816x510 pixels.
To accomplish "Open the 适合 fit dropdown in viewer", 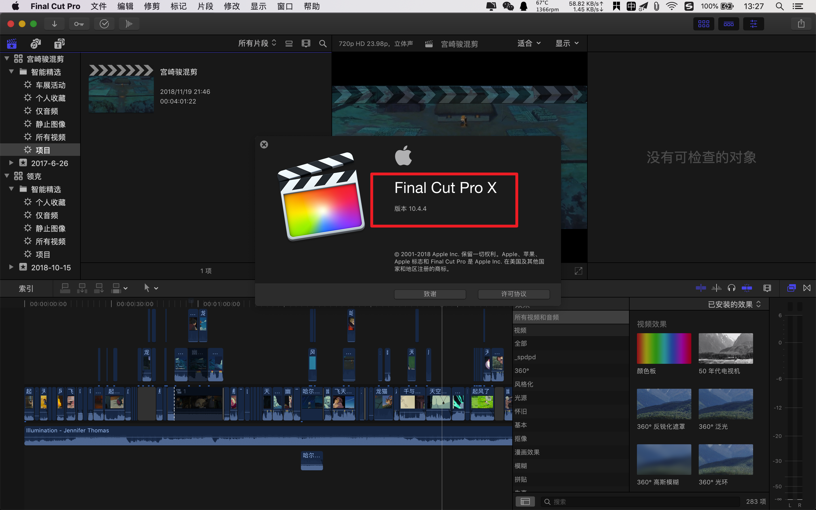I will pyautogui.click(x=527, y=43).
